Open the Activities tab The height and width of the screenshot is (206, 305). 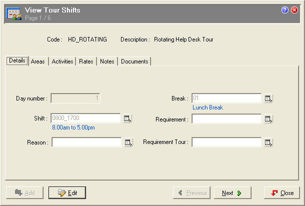coord(62,61)
